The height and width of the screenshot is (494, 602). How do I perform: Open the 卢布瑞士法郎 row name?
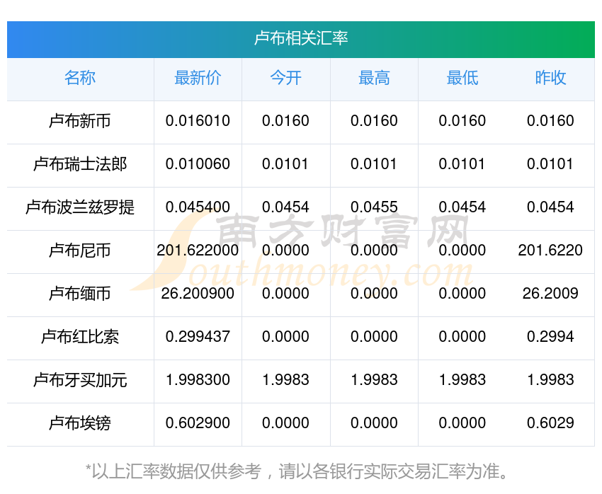tap(80, 164)
